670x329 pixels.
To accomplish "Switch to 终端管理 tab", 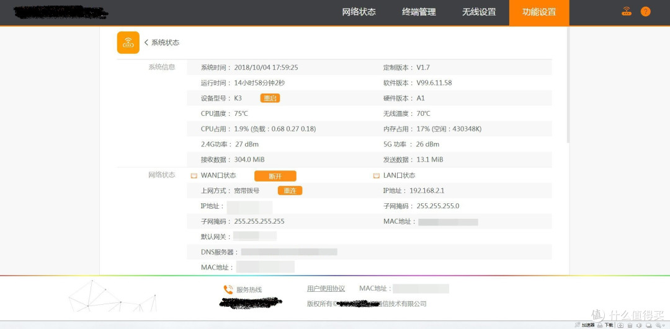I will click(x=419, y=12).
